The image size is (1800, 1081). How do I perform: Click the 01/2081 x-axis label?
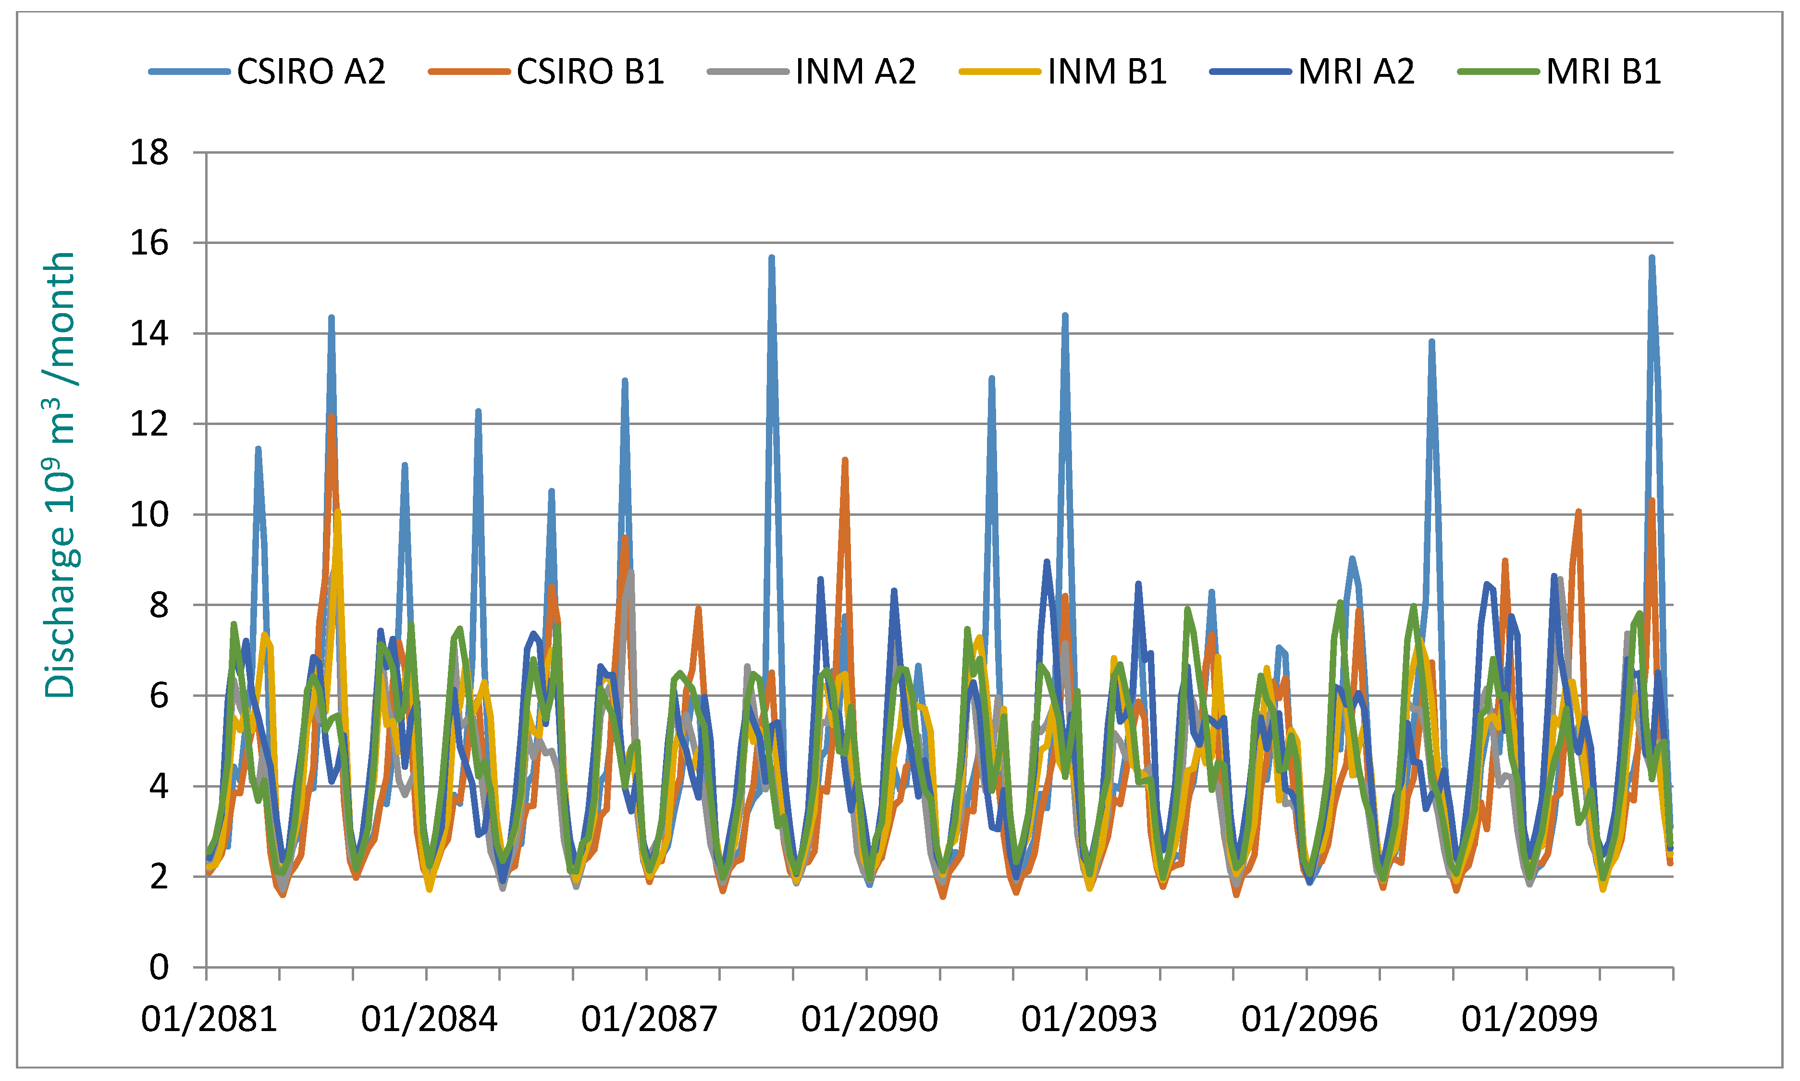(209, 1019)
